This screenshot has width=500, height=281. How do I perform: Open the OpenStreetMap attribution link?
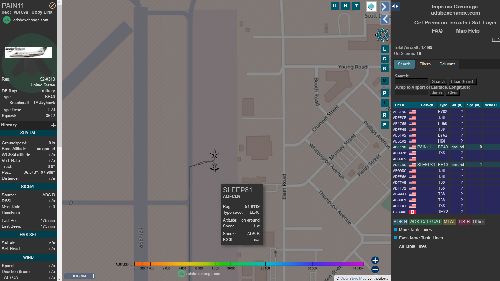click(353, 278)
